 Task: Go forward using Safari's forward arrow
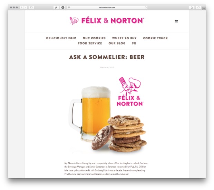[x=25, y=7]
